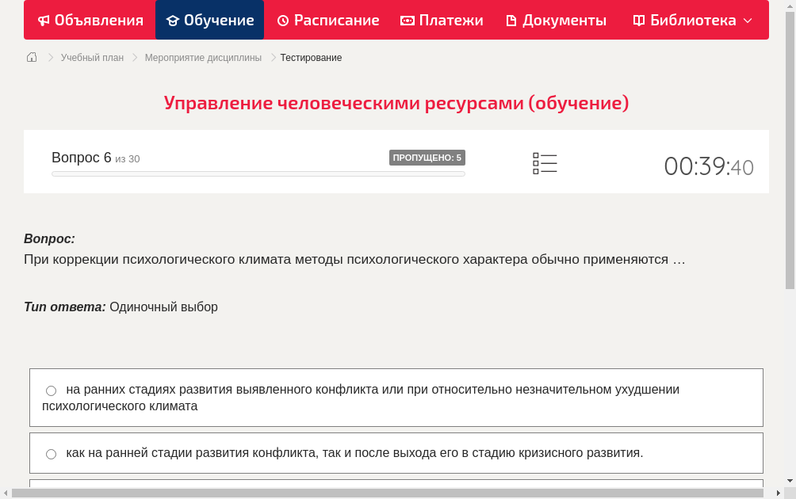Switch to the Расписание menu tab
Viewport: 796px width, 499px height.
click(327, 20)
